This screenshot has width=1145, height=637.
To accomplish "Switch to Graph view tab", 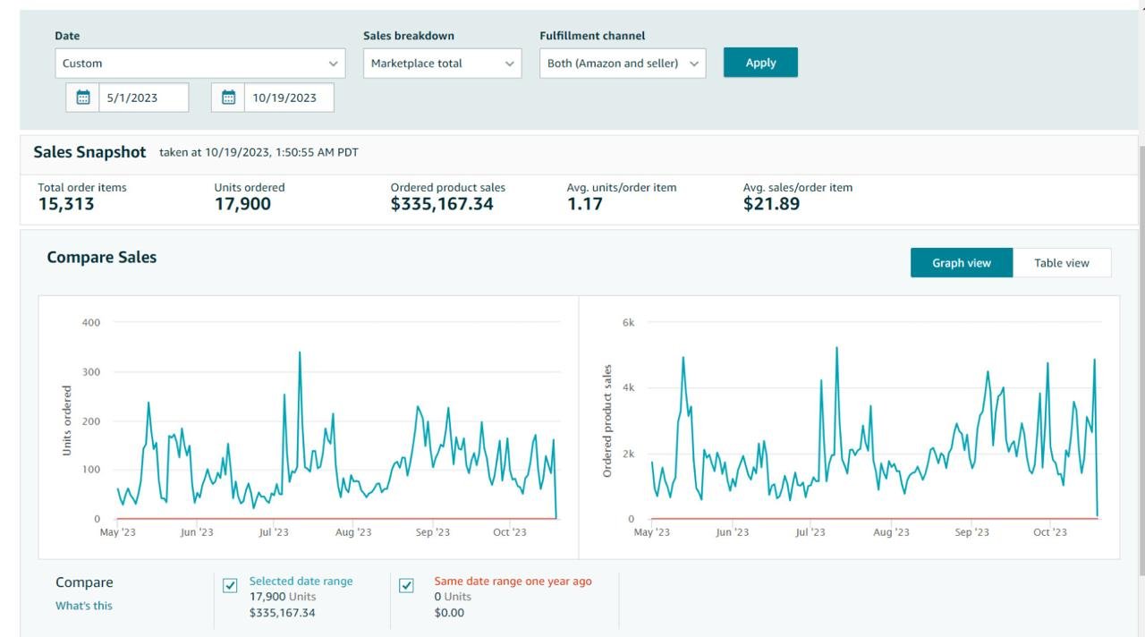I will [x=962, y=263].
